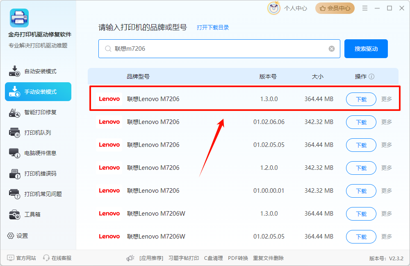
Task: Open 打开下载目录 download folder link
Action: pyautogui.click(x=212, y=27)
